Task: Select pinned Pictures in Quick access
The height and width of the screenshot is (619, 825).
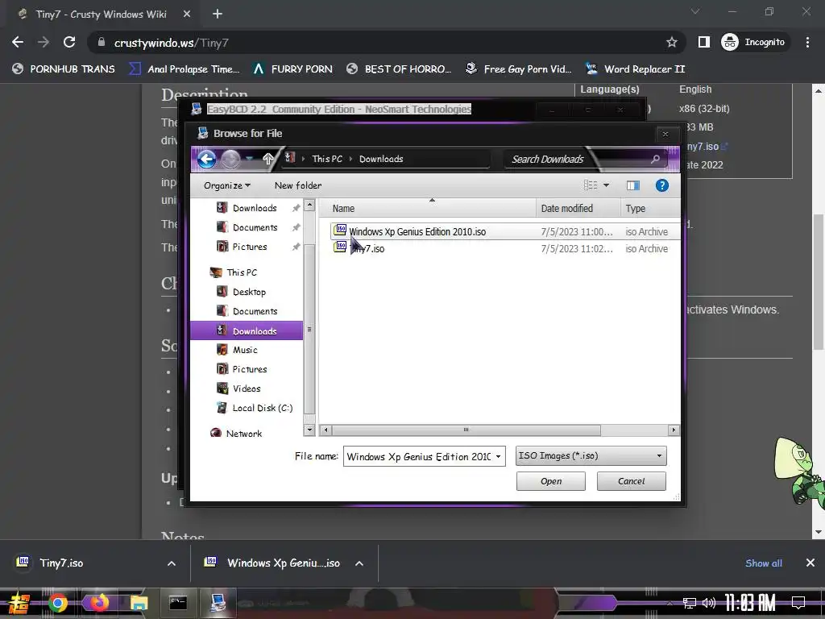Action: click(250, 247)
